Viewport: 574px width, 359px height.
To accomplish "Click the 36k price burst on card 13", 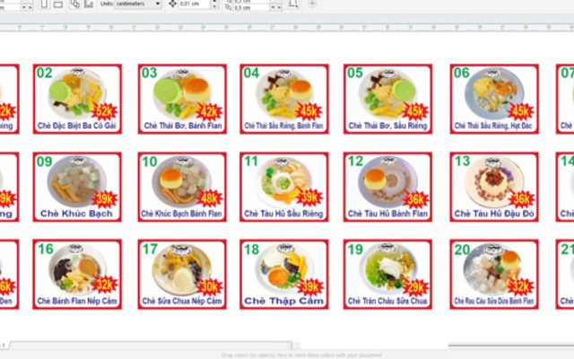I will point(520,198).
